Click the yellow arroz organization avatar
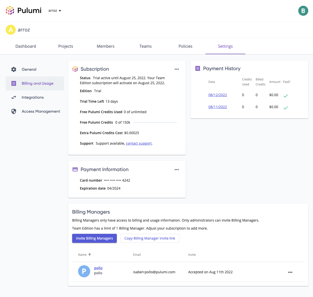313x297 pixels. click(11, 30)
